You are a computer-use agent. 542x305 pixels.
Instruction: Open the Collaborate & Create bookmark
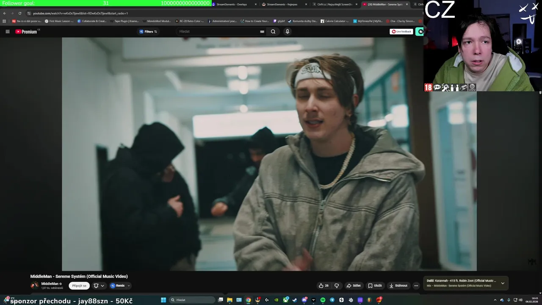(x=91, y=21)
